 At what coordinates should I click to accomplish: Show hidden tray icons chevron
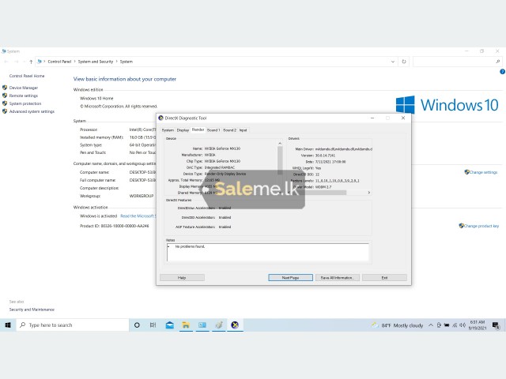point(430,325)
